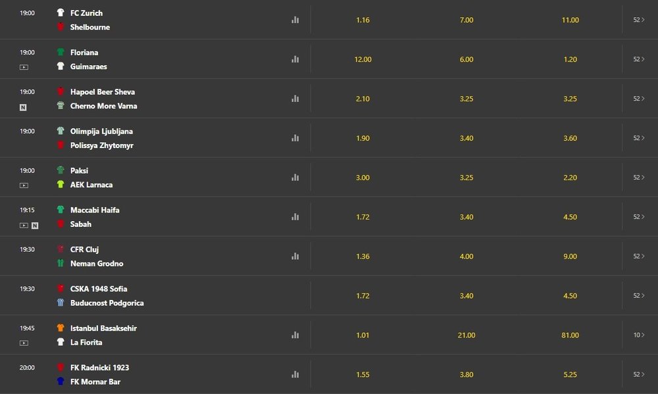Choose 12.00 odds for Floriana win
The image size is (658, 394).
click(363, 59)
